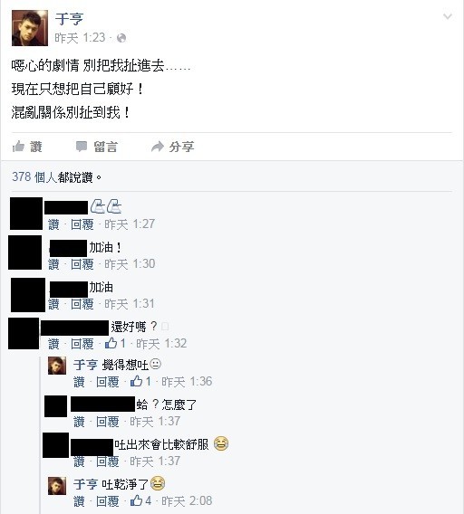Like the 吐出來會比較舒服 comment
The width and height of the screenshot is (464, 514).
[79, 462]
